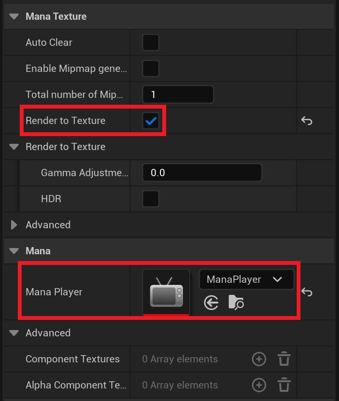Click the Mana Player TV thumbnail
Image resolution: width=339 pixels, height=401 pixels.
(166, 292)
